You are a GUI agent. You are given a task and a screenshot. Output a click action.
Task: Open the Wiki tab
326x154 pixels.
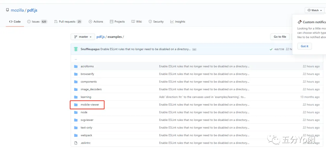click(x=137, y=22)
